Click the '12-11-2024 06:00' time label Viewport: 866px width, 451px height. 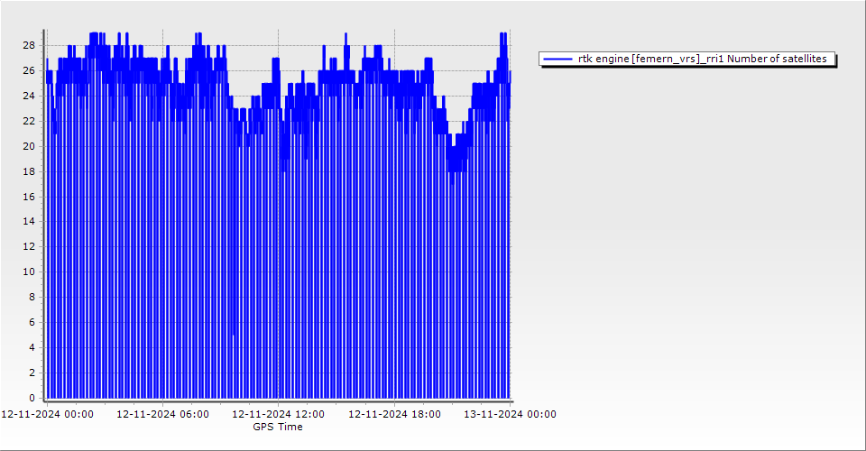click(x=162, y=414)
